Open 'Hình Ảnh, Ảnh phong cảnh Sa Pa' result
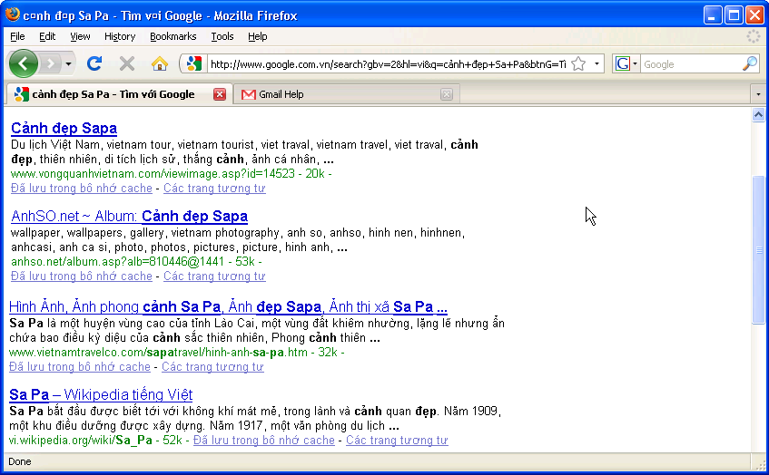 tap(228, 307)
